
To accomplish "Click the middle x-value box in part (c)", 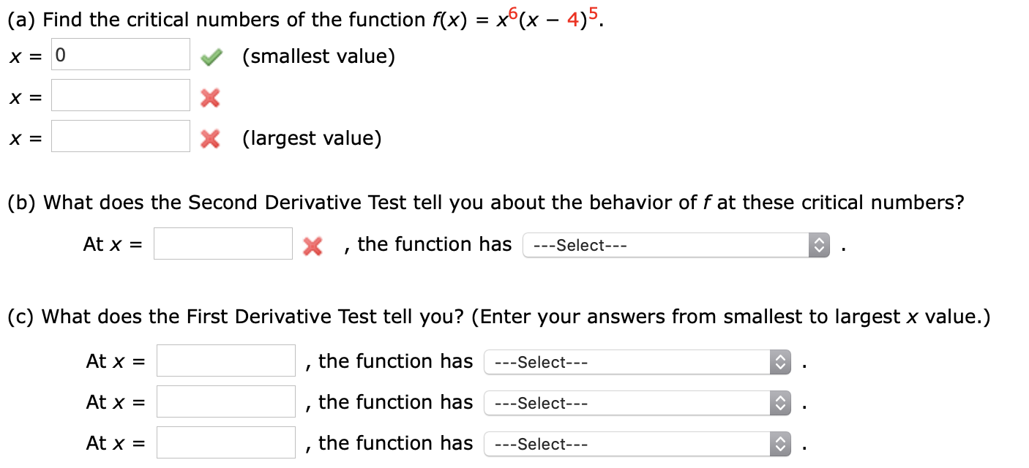I will point(225,401).
